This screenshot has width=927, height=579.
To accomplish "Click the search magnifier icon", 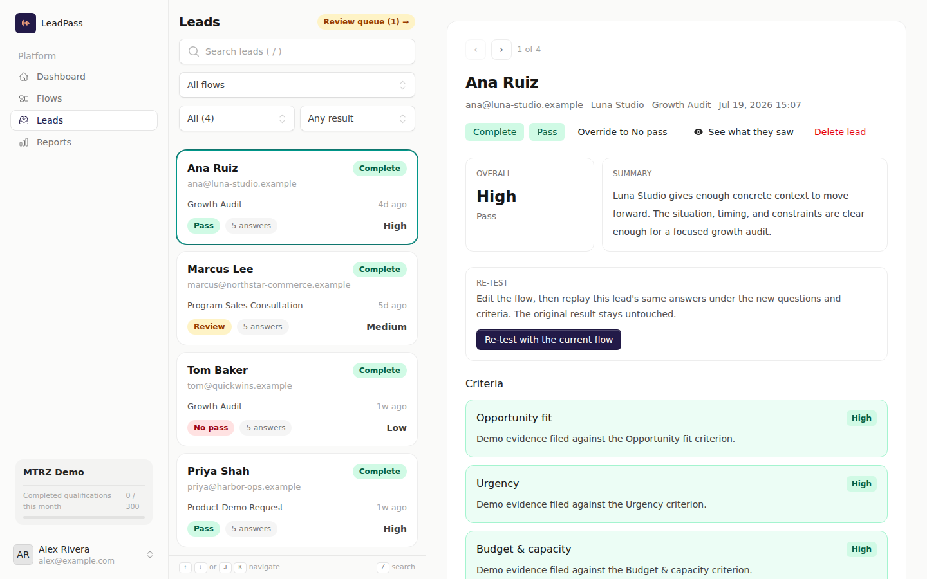I will click(193, 51).
